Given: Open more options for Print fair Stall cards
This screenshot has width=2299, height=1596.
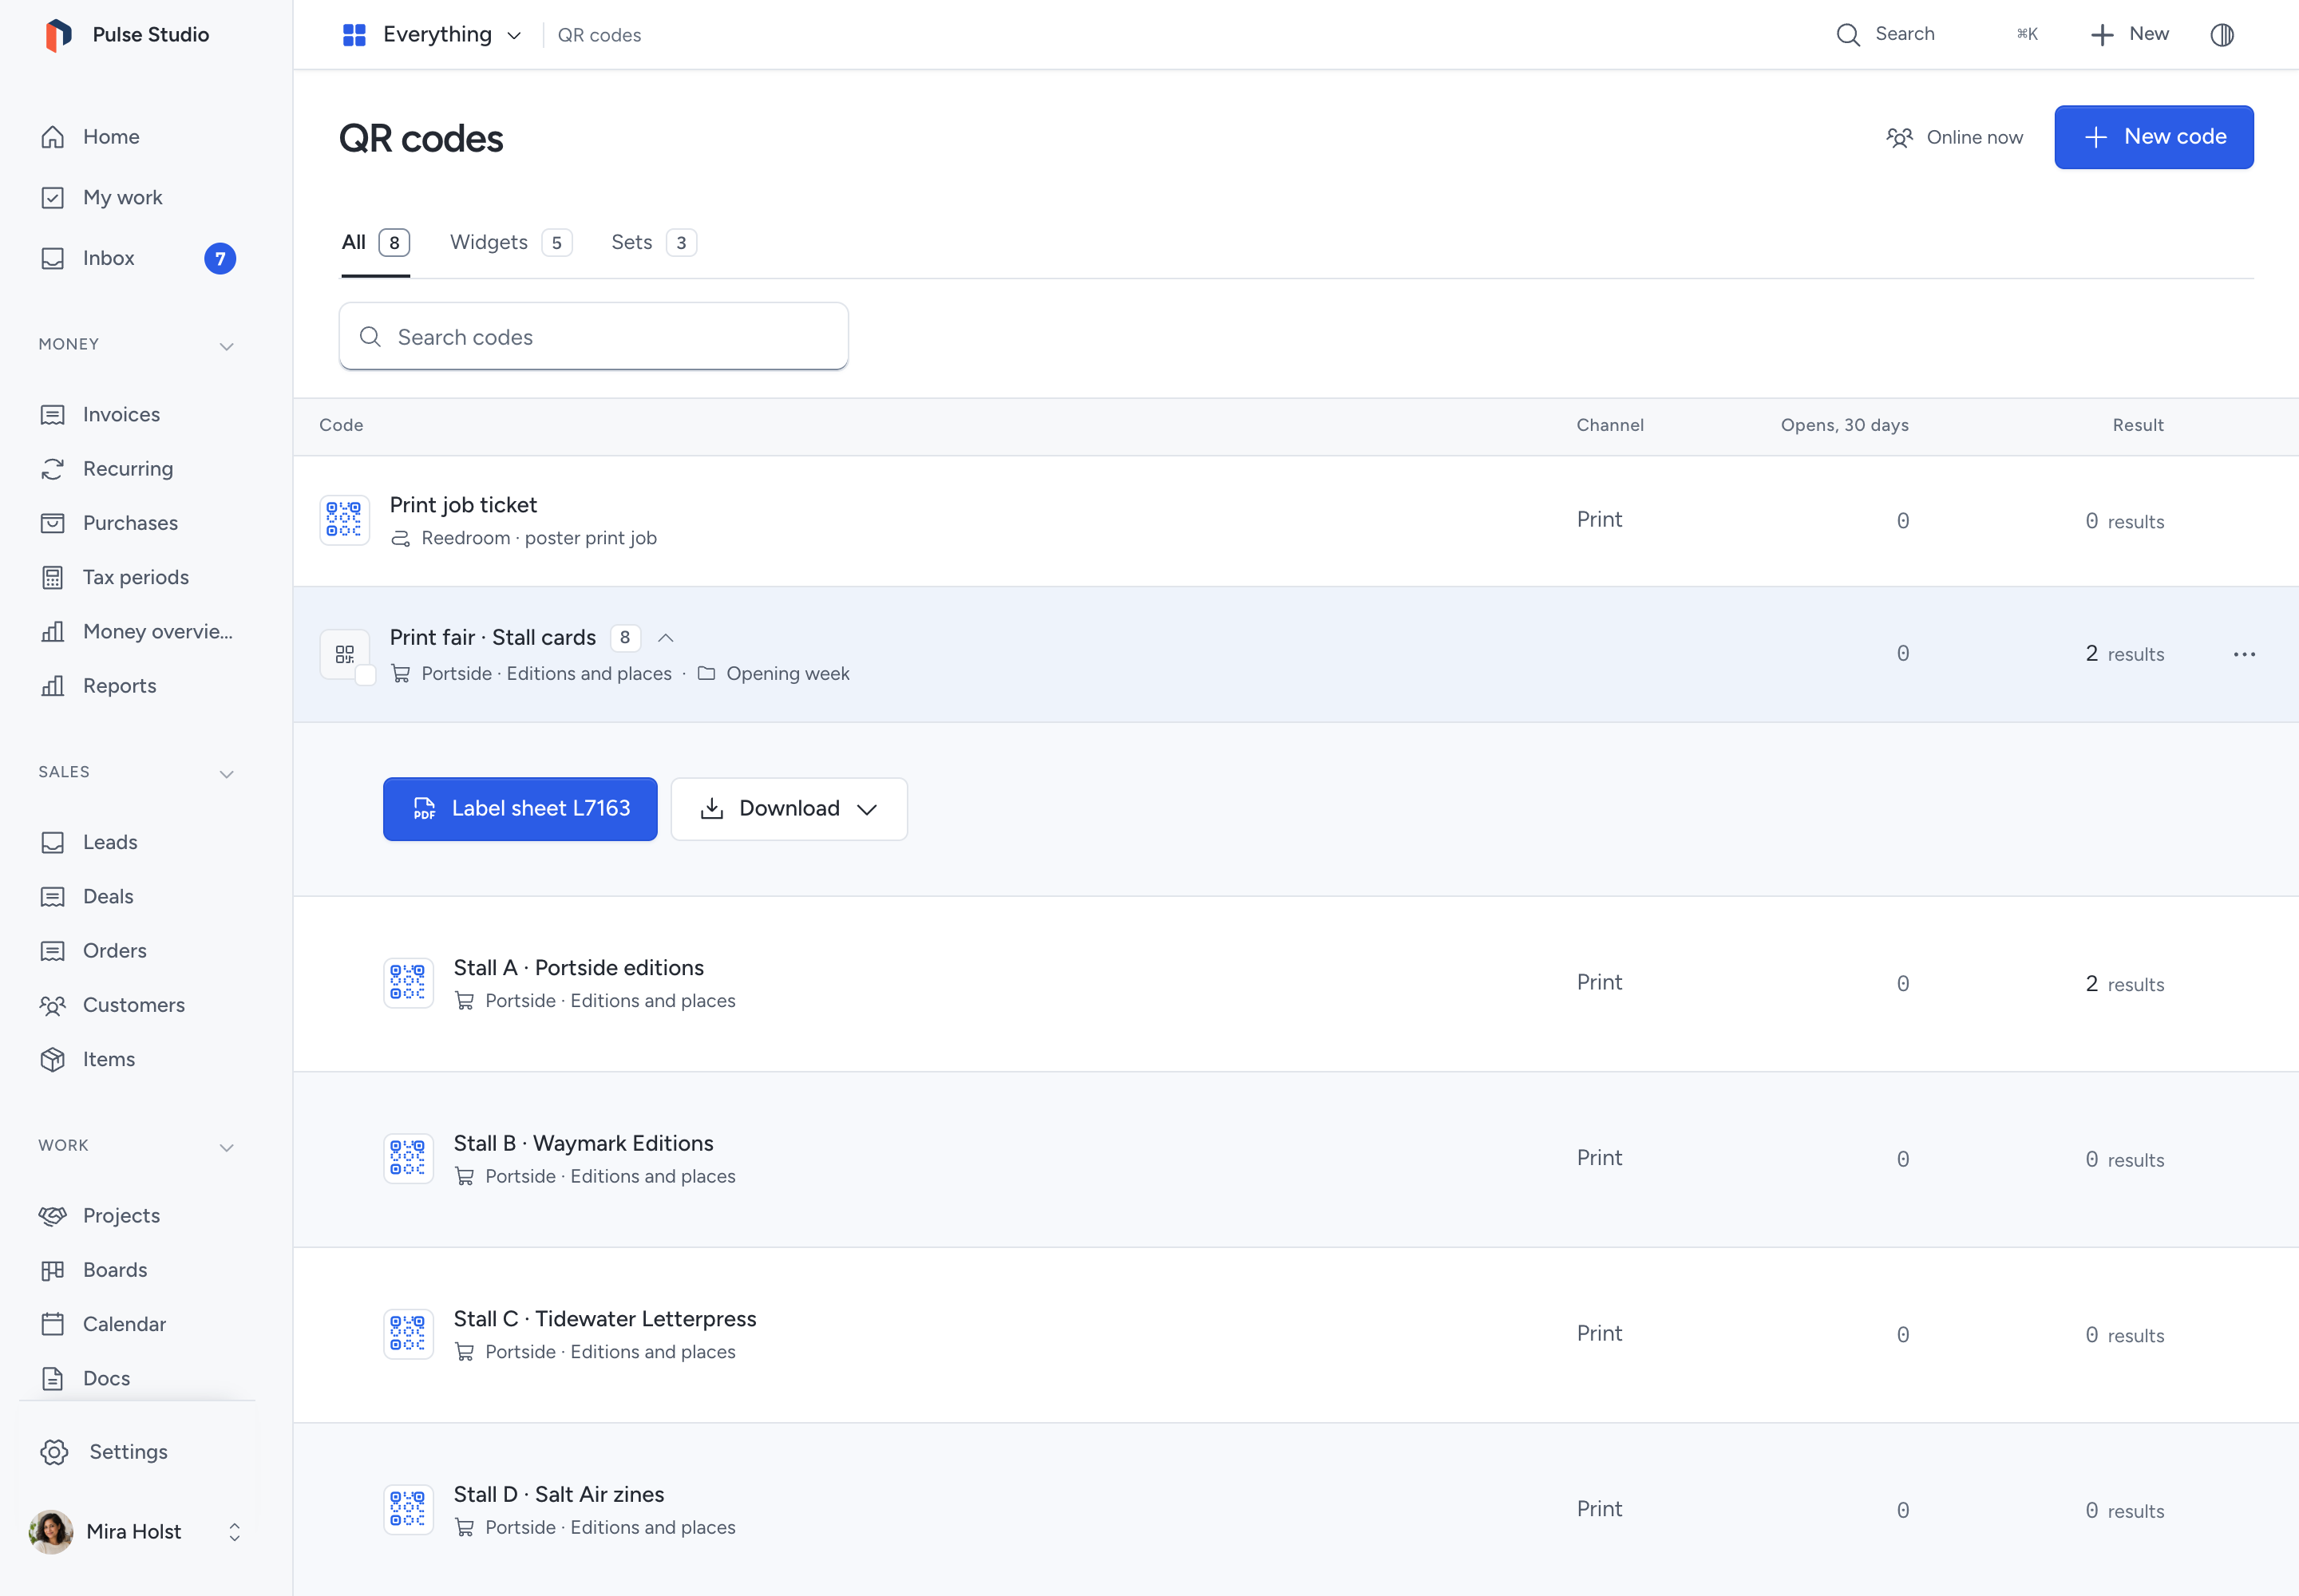Looking at the screenshot, I should (x=2244, y=654).
